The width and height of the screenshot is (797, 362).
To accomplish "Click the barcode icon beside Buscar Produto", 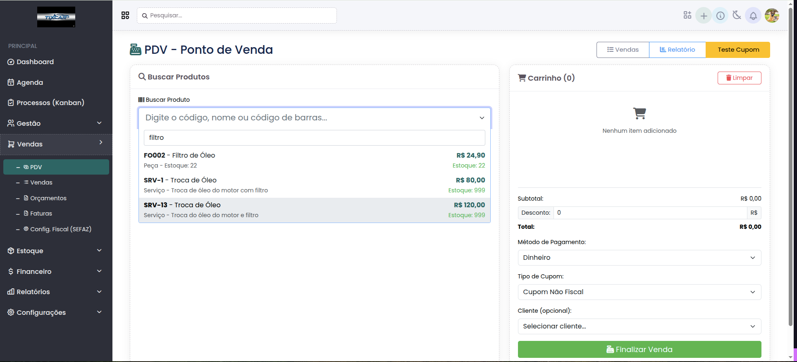I will (141, 100).
